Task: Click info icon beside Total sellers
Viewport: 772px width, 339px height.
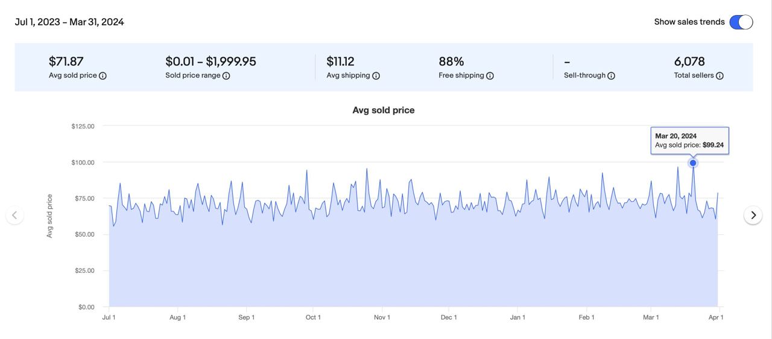Action: coord(720,76)
